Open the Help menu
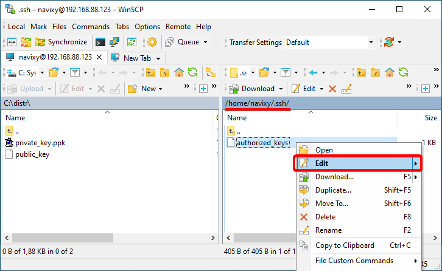This screenshot has height=271, width=442. click(x=203, y=27)
